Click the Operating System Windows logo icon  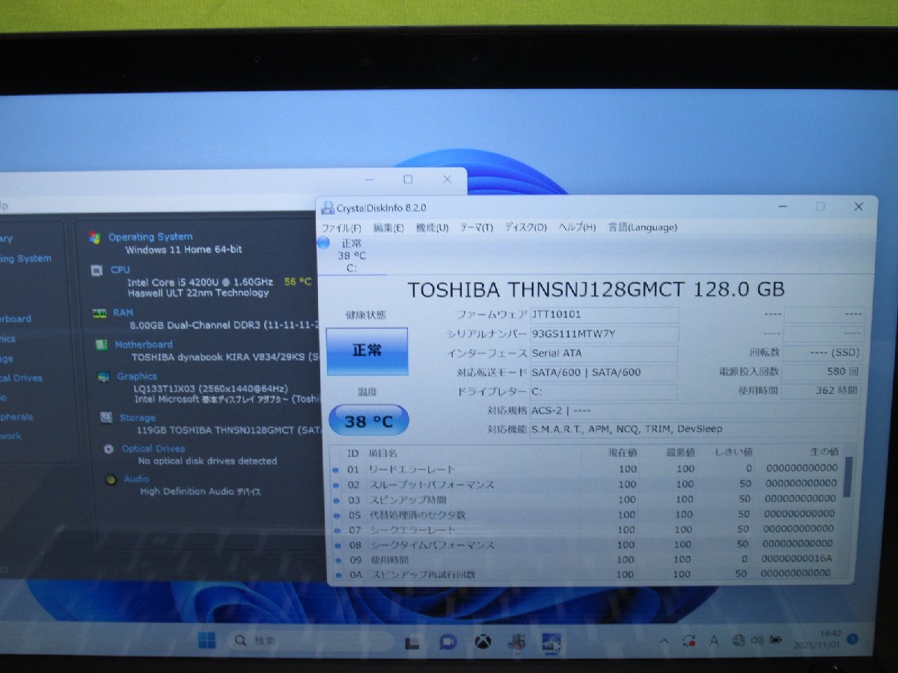95,236
